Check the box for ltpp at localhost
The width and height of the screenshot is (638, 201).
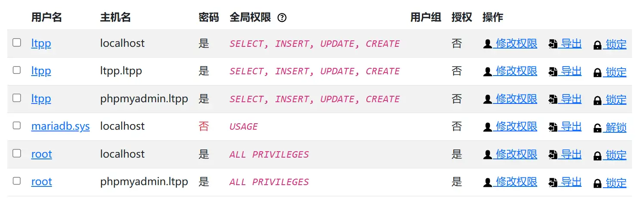tap(17, 43)
